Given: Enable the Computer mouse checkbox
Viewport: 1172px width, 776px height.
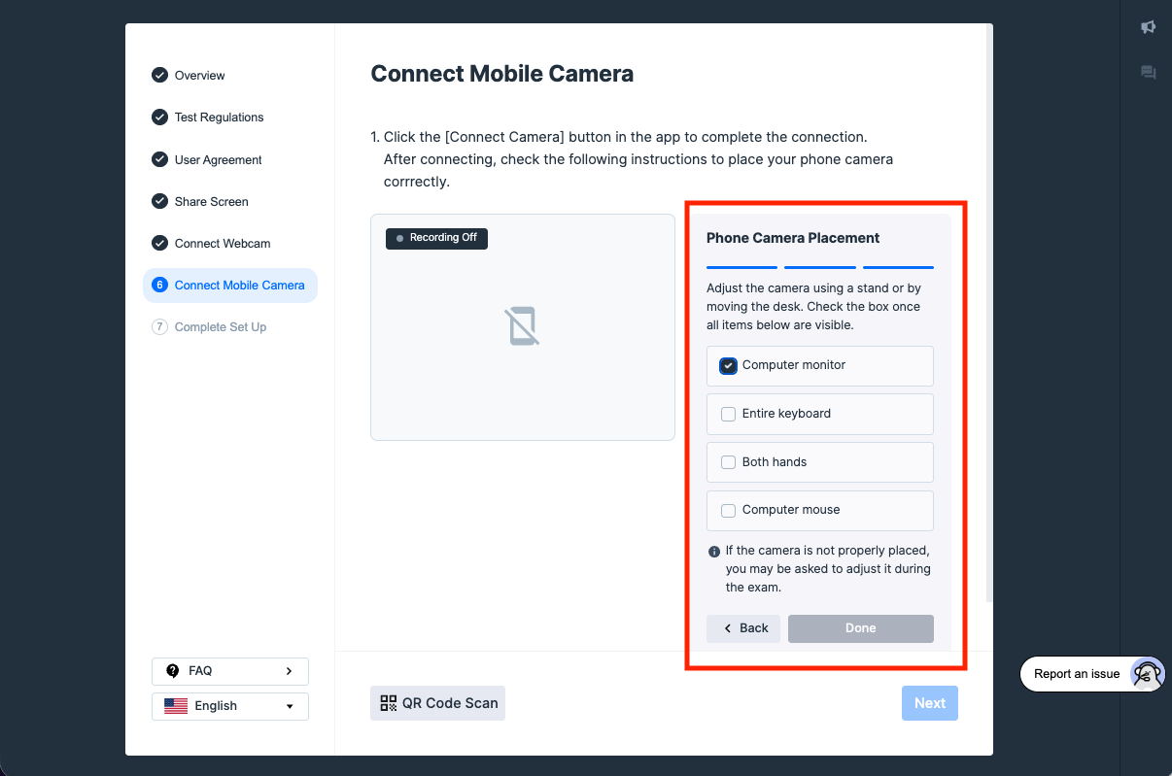Looking at the screenshot, I should (728, 510).
